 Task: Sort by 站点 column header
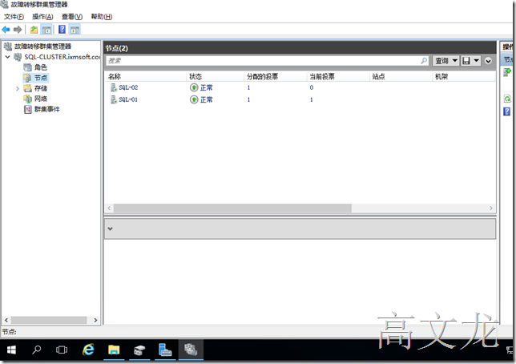(x=401, y=77)
